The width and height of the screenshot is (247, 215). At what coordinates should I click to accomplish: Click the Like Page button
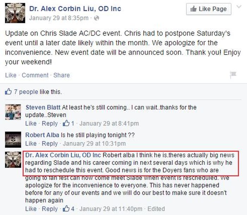(209, 10)
